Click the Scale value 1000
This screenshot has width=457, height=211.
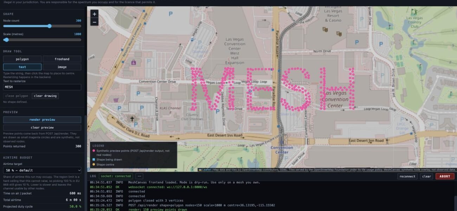tap(78, 34)
